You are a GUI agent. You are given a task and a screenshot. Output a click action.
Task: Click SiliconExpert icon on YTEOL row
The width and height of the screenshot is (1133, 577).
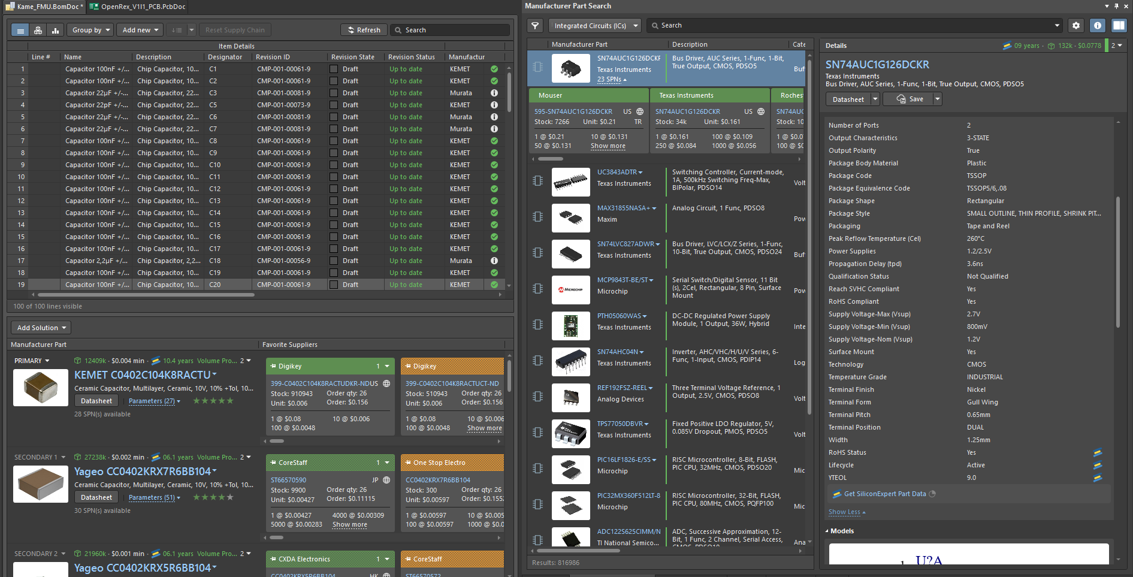(1098, 478)
